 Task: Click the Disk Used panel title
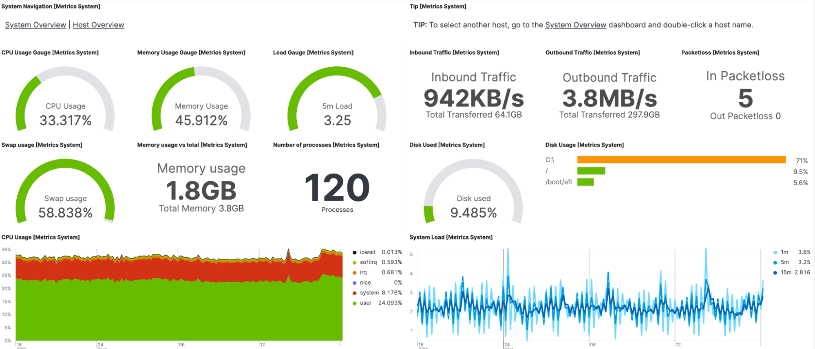pyautogui.click(x=447, y=145)
